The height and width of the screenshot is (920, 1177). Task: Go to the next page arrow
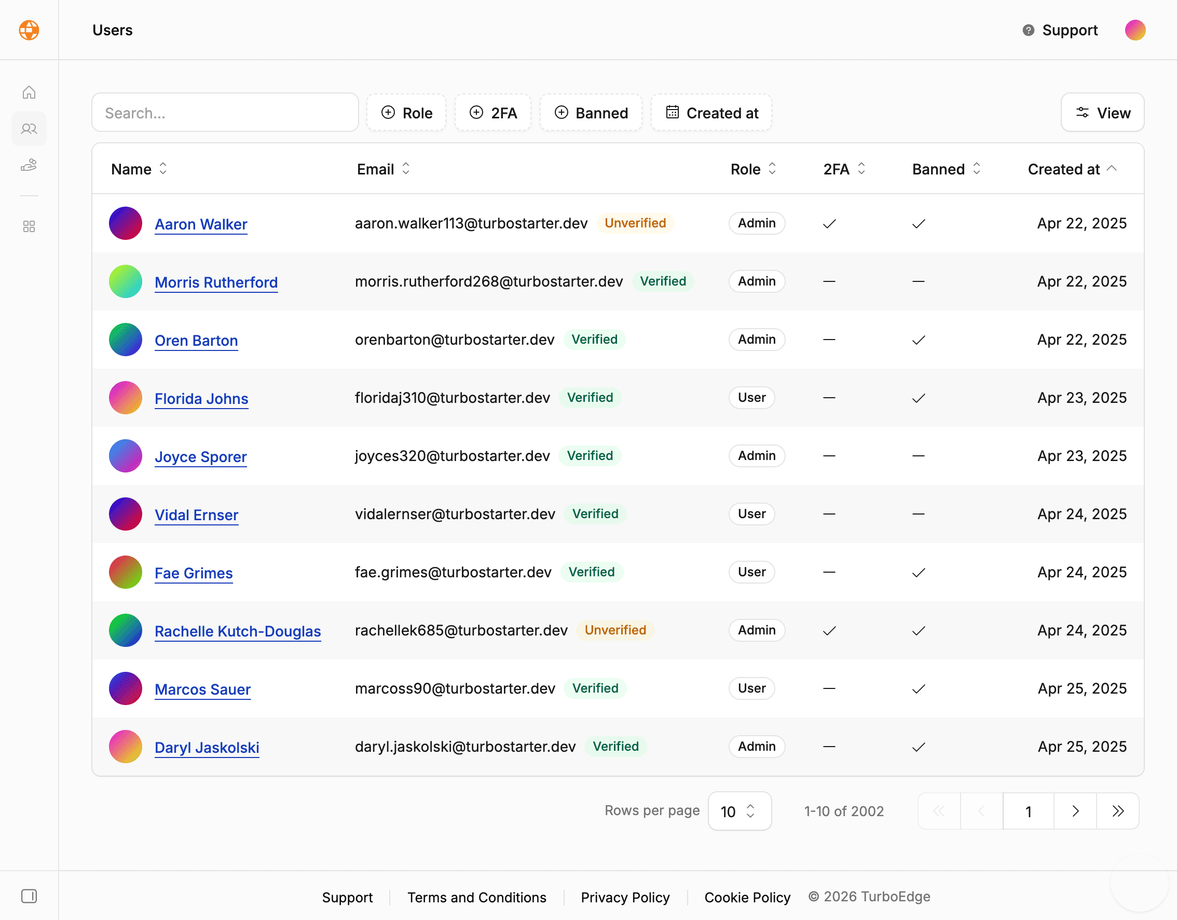[1075, 811]
